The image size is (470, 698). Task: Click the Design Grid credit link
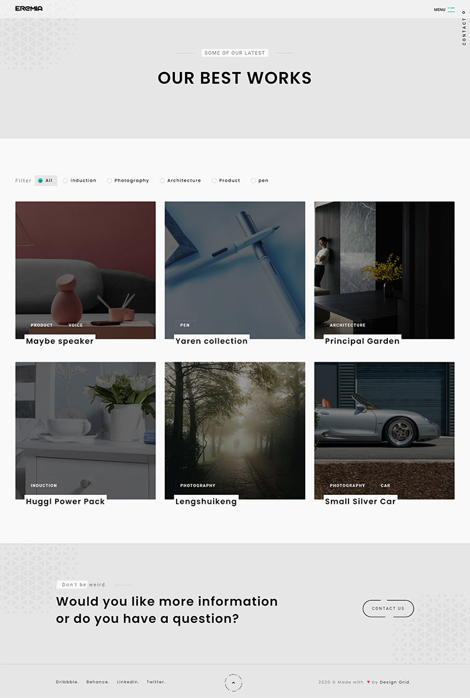tap(395, 682)
